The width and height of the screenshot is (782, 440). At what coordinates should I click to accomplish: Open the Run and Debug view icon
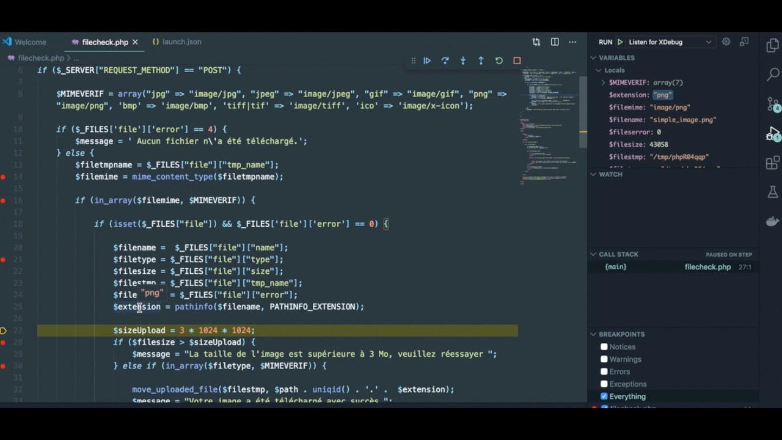click(773, 134)
